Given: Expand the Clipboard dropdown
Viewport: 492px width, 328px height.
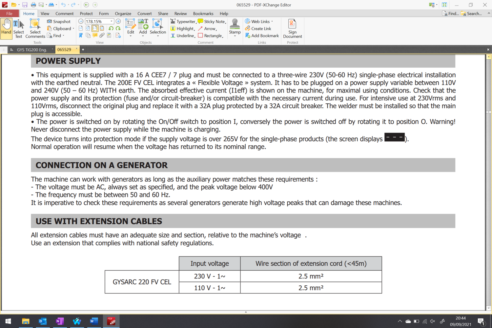Looking at the screenshot, I should pyautogui.click(x=73, y=29).
